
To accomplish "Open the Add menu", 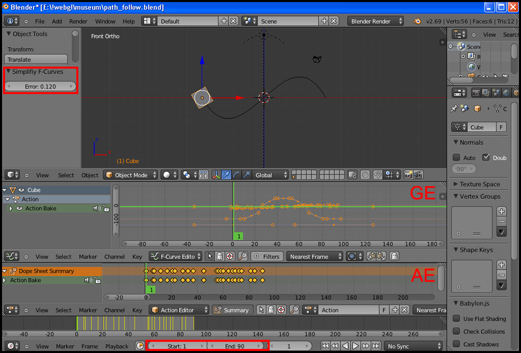I will coord(57,21).
